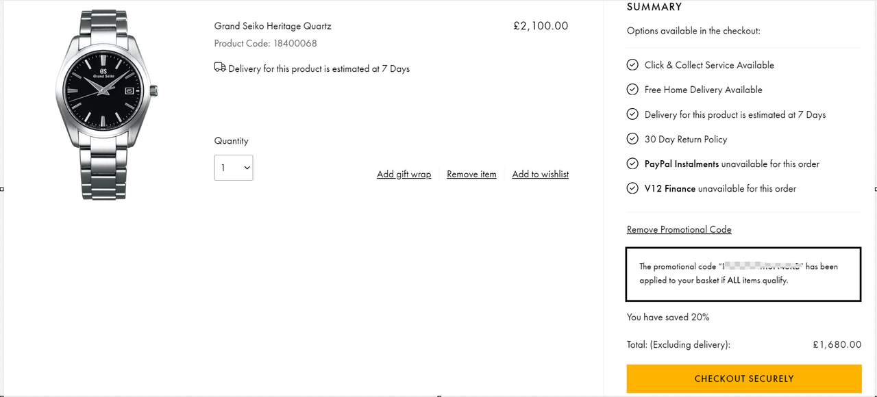Click PayPal Instalments unavailable text
The image size is (877, 397).
point(732,164)
